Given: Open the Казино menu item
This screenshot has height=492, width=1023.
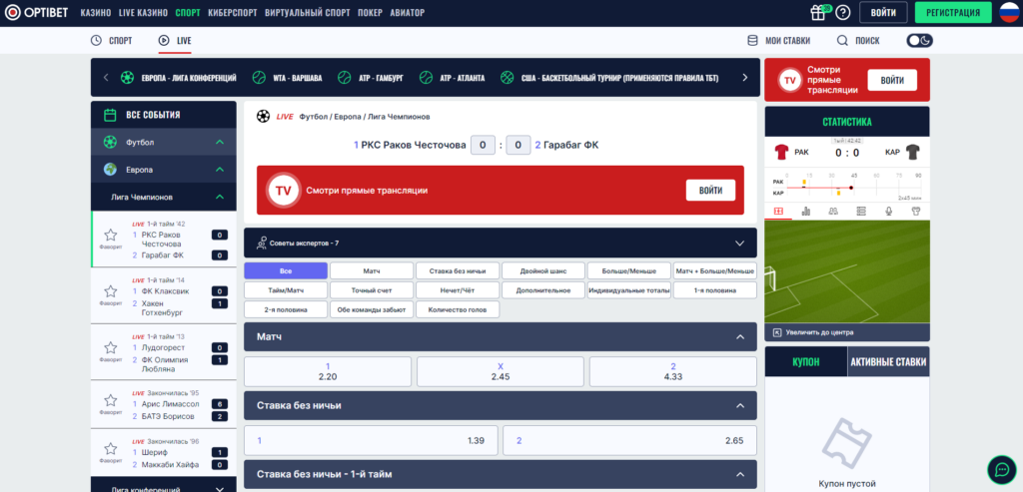Looking at the screenshot, I should coord(95,12).
